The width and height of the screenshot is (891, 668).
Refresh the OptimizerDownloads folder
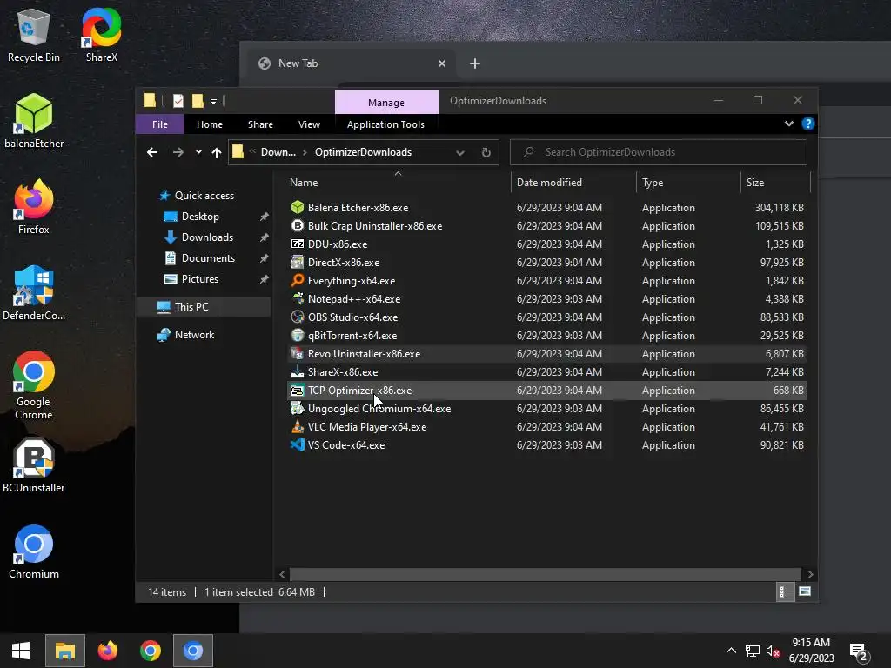click(x=486, y=152)
